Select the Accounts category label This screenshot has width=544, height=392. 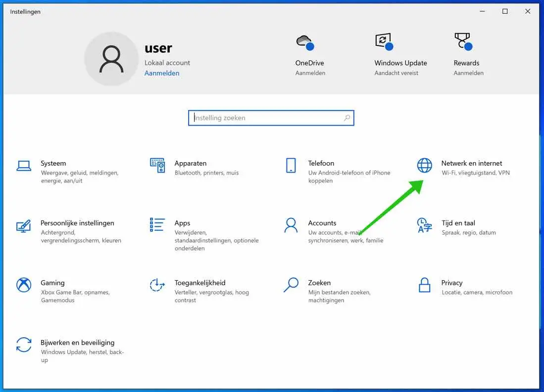tap(322, 223)
